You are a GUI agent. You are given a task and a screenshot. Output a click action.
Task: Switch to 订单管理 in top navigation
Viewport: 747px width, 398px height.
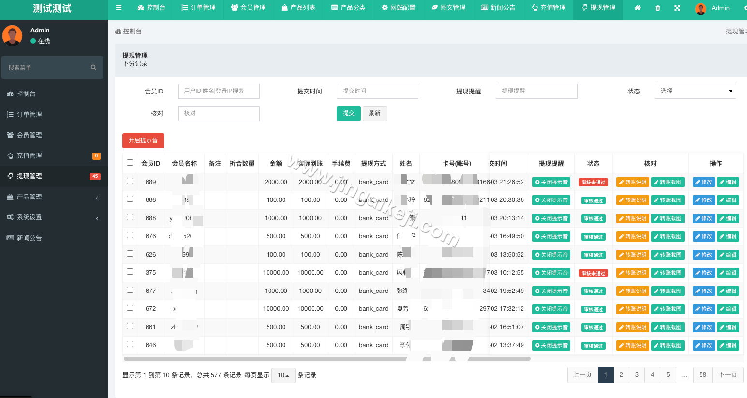pos(198,8)
